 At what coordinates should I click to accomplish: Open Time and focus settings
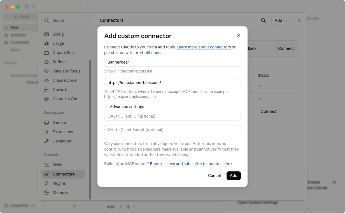click(x=63, y=71)
